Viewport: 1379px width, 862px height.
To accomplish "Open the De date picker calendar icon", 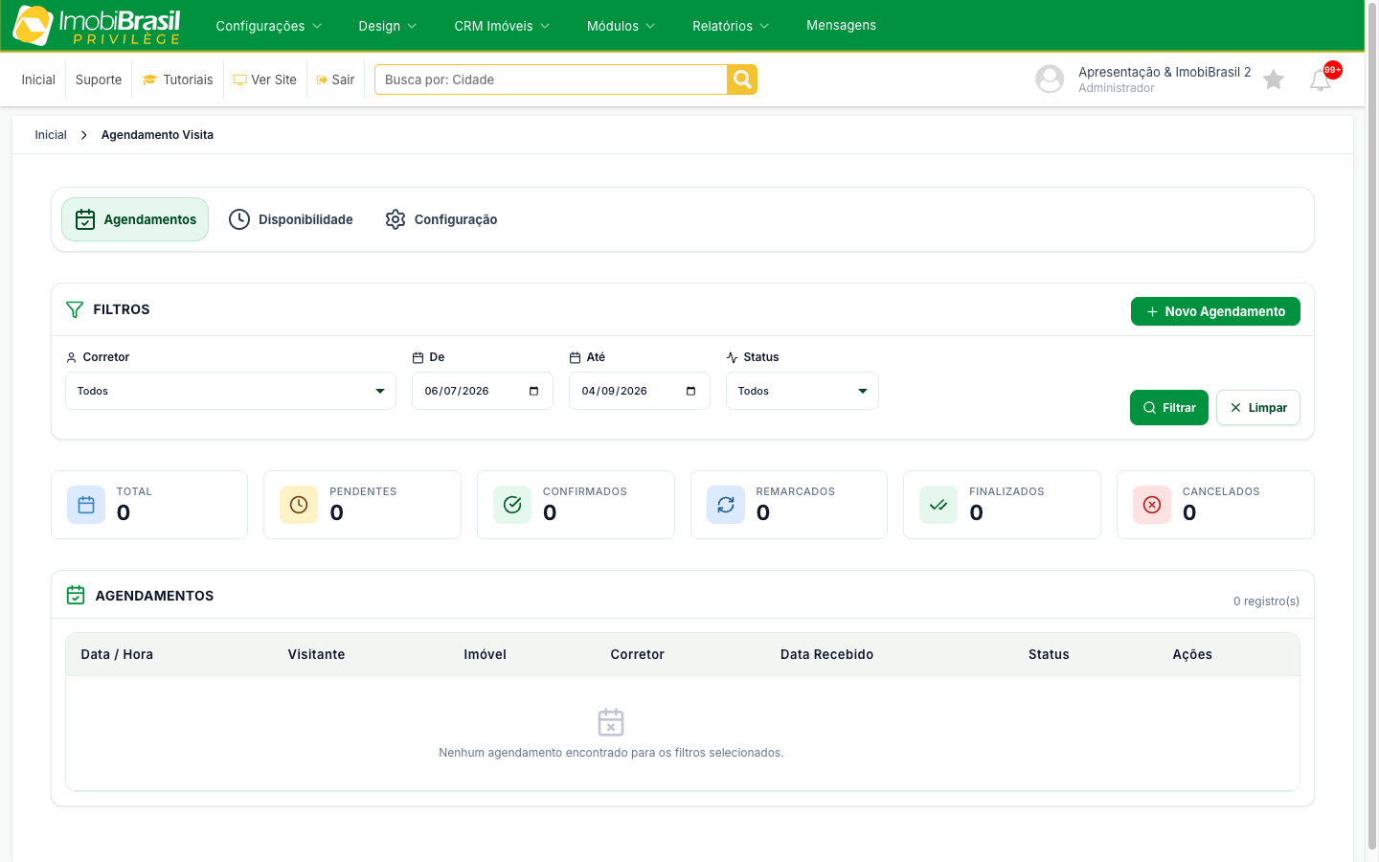I will 533,391.
